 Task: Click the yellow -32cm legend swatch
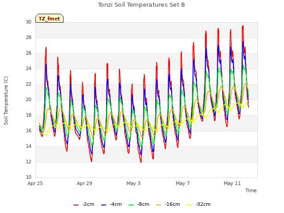(x=189, y=205)
